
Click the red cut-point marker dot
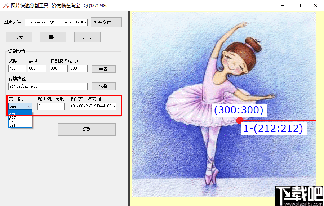pos(240,120)
